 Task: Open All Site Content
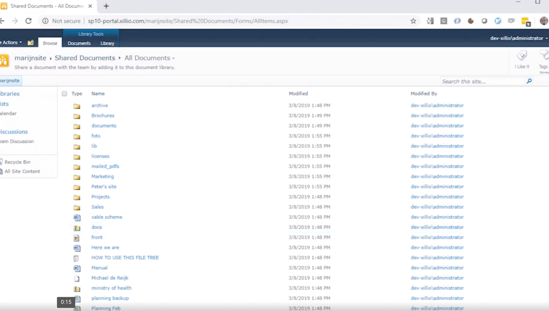click(22, 171)
